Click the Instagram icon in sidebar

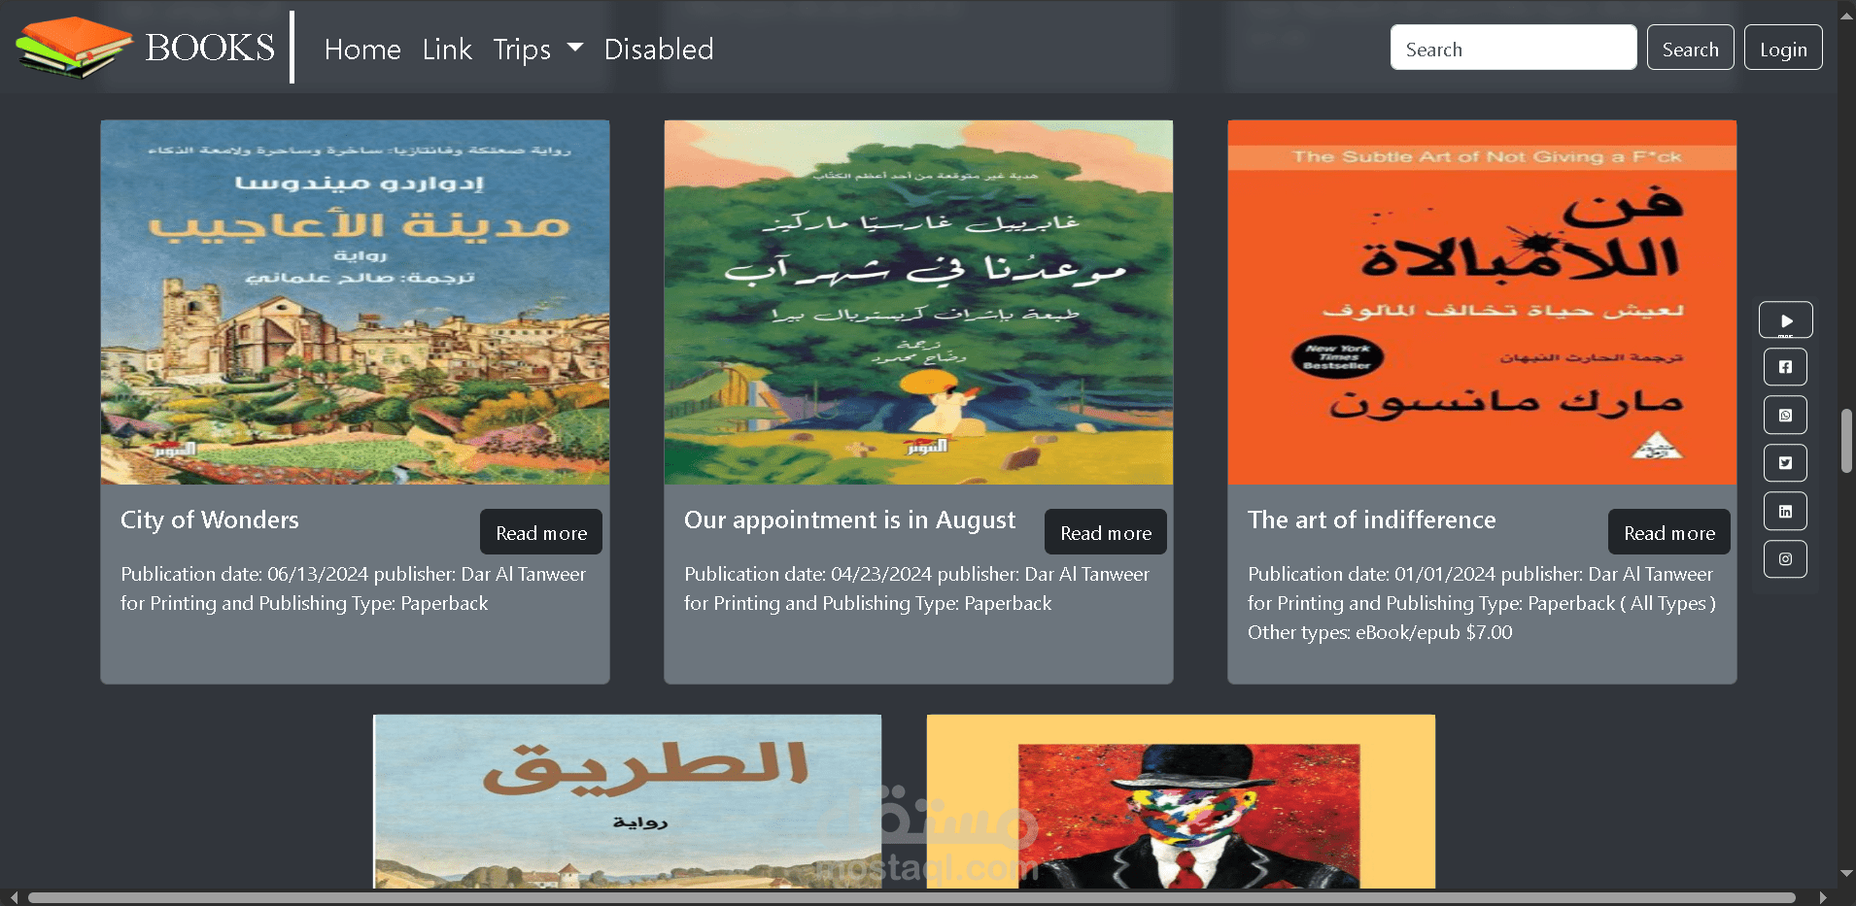click(1785, 559)
